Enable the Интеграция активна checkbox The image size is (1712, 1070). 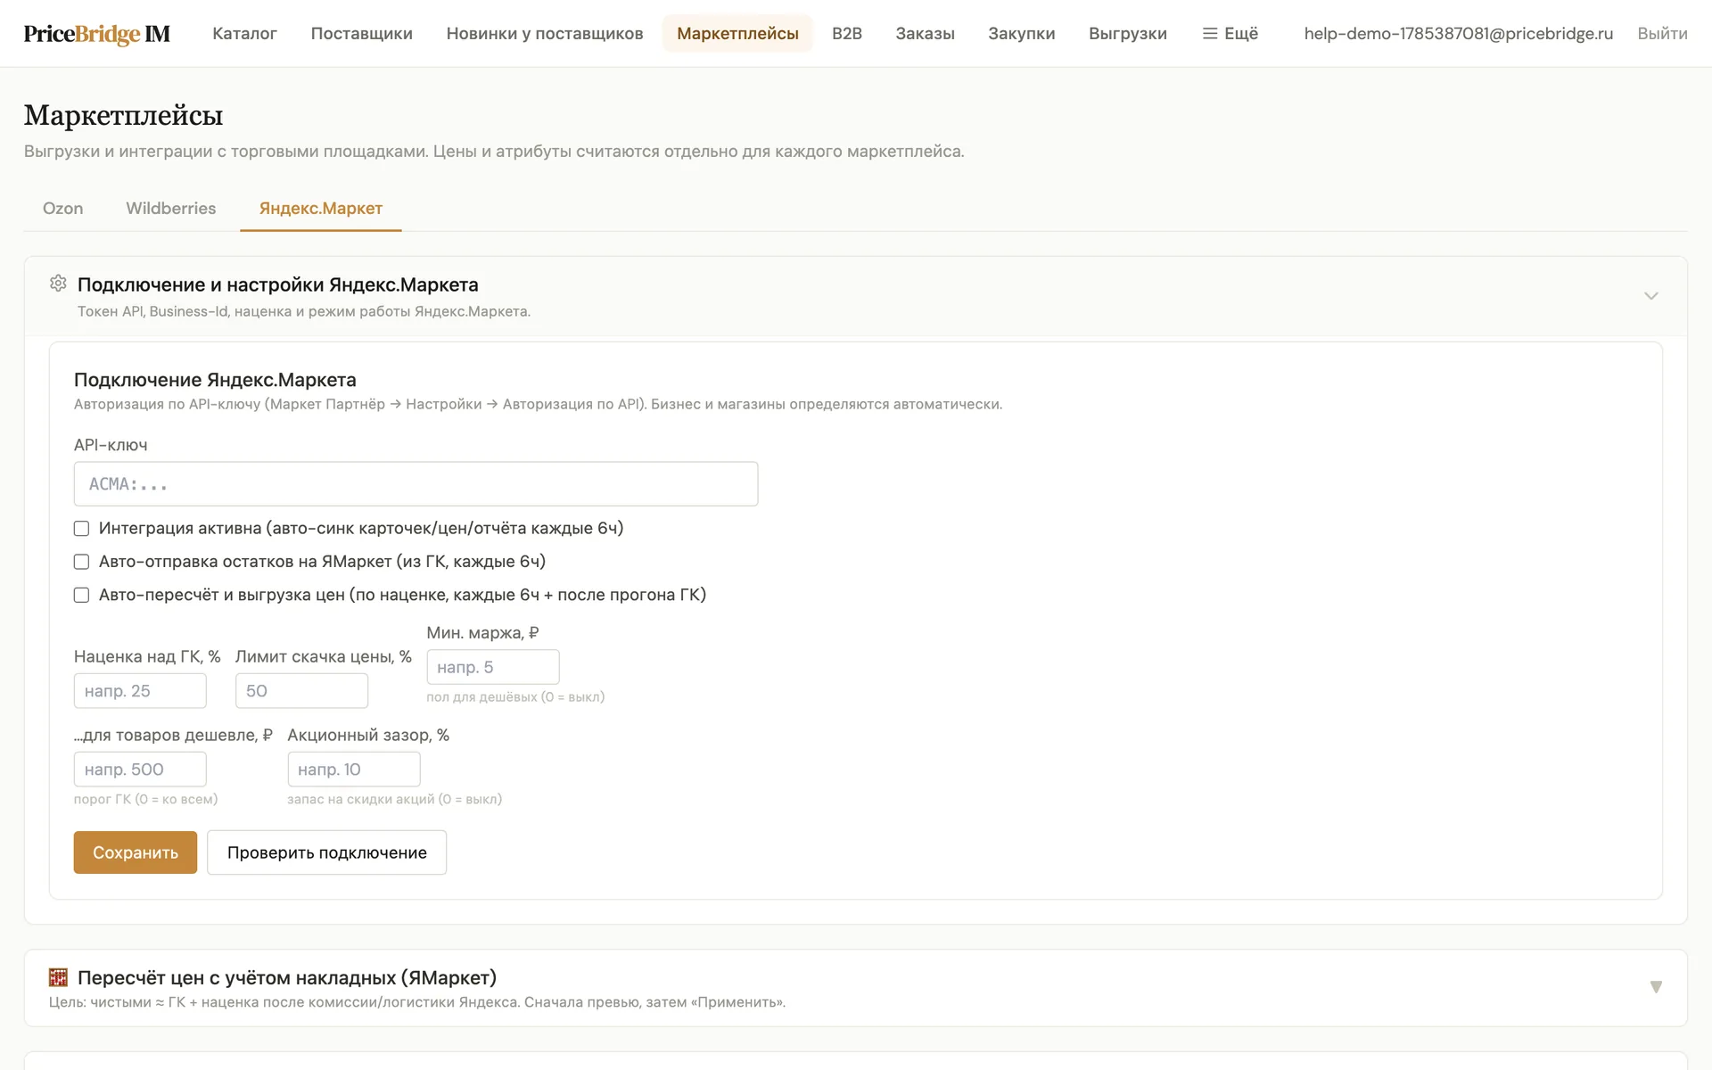81,529
